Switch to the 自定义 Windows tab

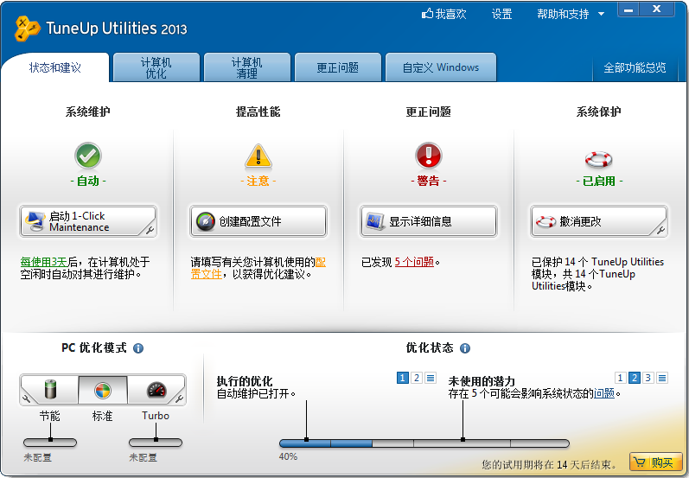click(441, 67)
